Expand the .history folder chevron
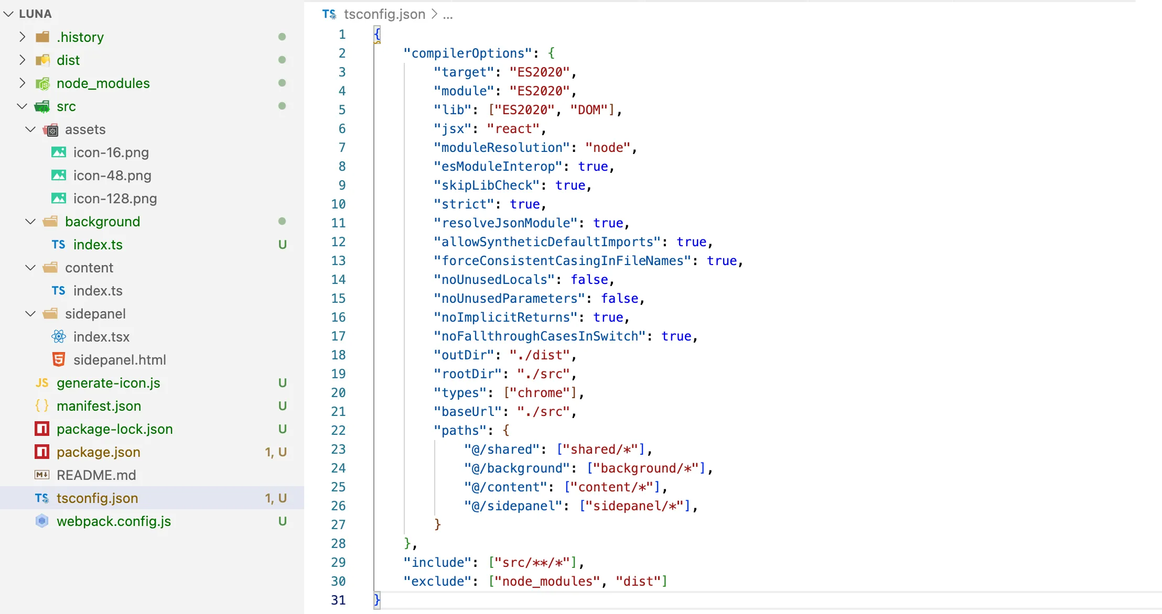 [x=22, y=37]
